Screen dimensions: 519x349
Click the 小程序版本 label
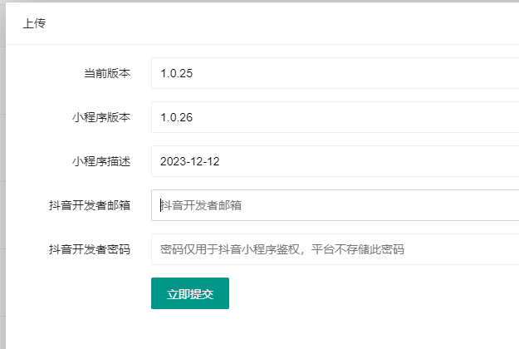tap(101, 117)
